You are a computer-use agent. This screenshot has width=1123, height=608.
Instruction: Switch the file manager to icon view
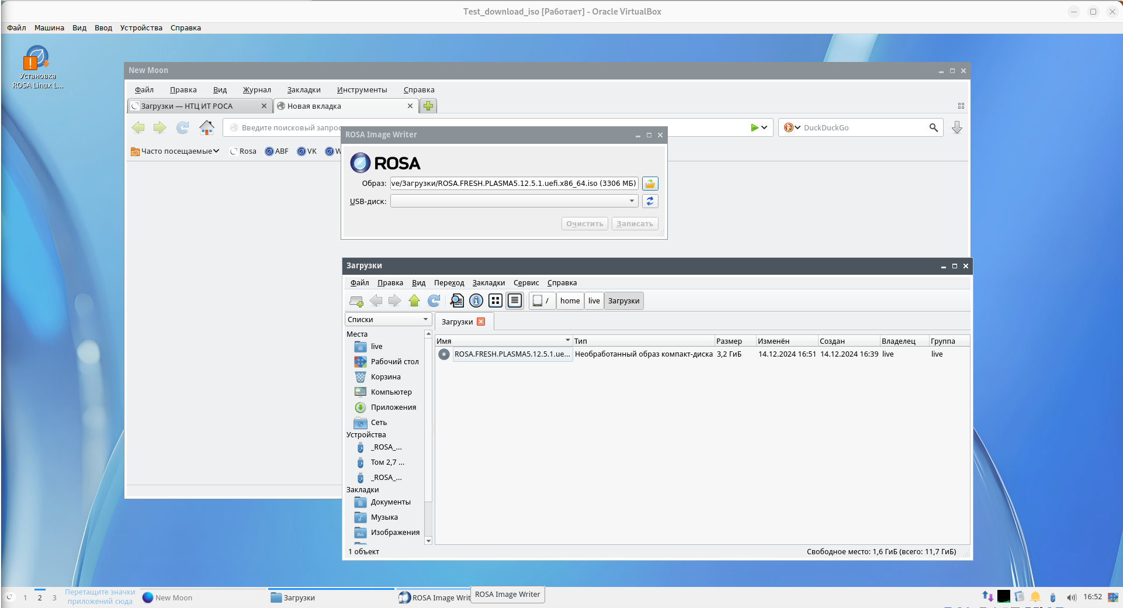[x=495, y=301]
